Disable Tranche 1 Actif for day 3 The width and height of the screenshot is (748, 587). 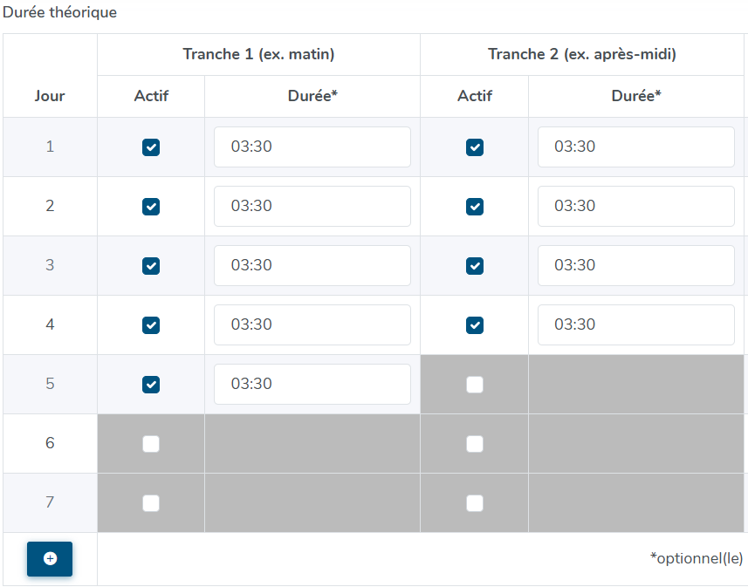(151, 266)
